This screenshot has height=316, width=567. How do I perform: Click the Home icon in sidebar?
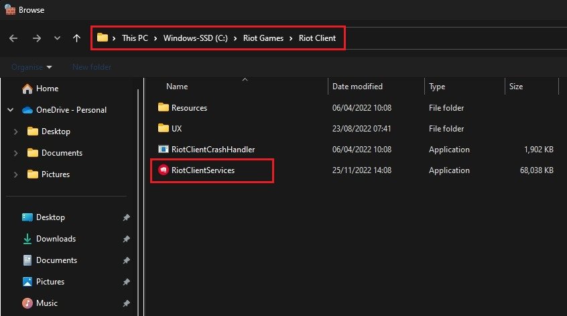(x=27, y=89)
